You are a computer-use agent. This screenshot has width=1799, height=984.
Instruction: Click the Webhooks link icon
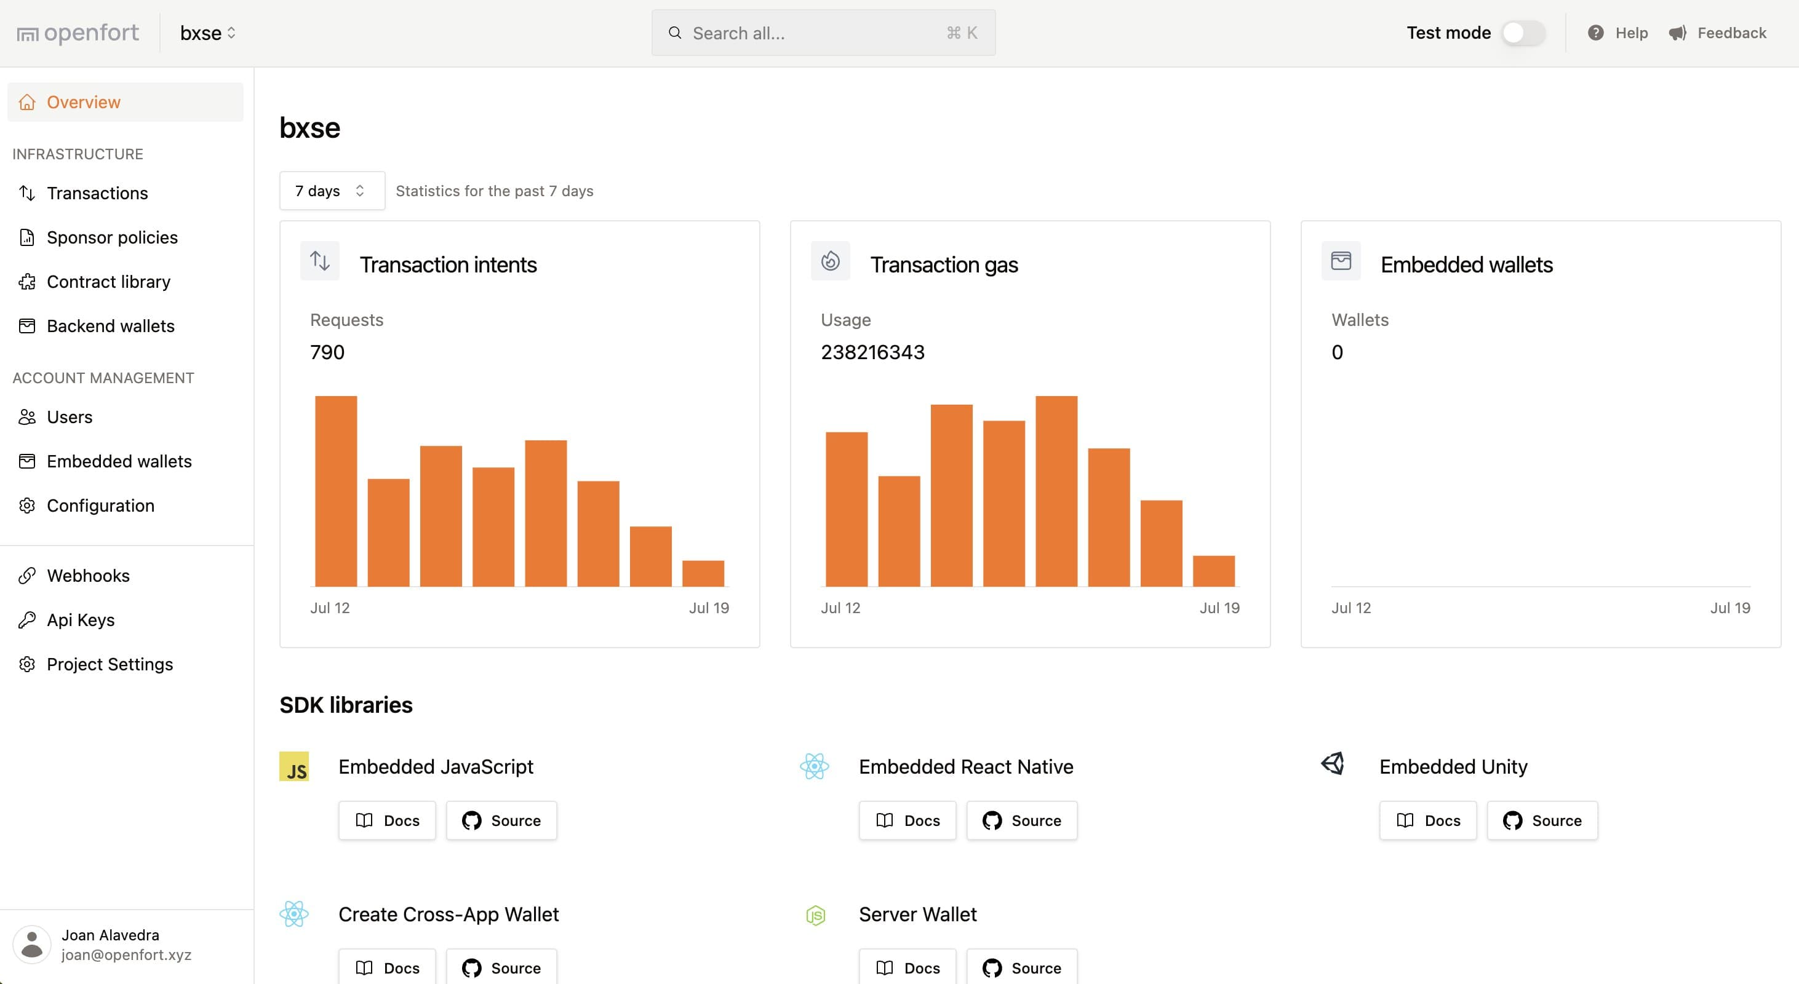(x=27, y=576)
